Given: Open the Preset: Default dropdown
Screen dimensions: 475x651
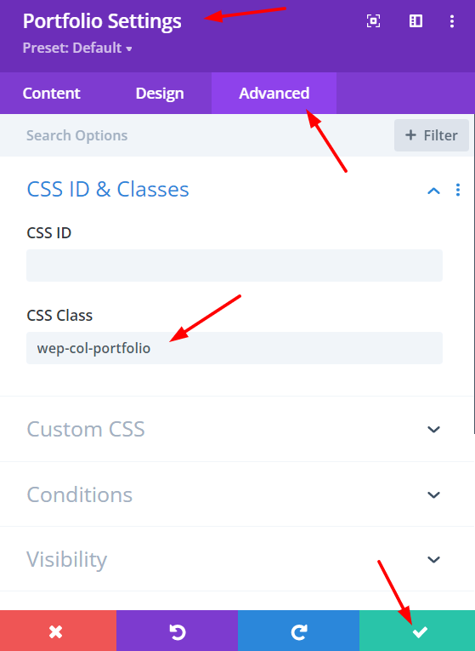Looking at the screenshot, I should pos(77,48).
